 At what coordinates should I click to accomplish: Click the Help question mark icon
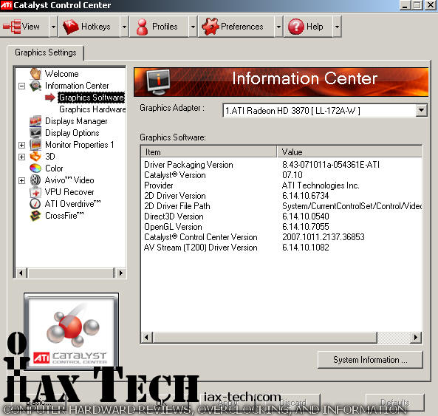pos(296,27)
